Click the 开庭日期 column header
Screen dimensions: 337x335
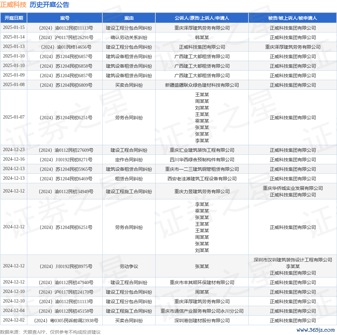[x=14, y=18]
